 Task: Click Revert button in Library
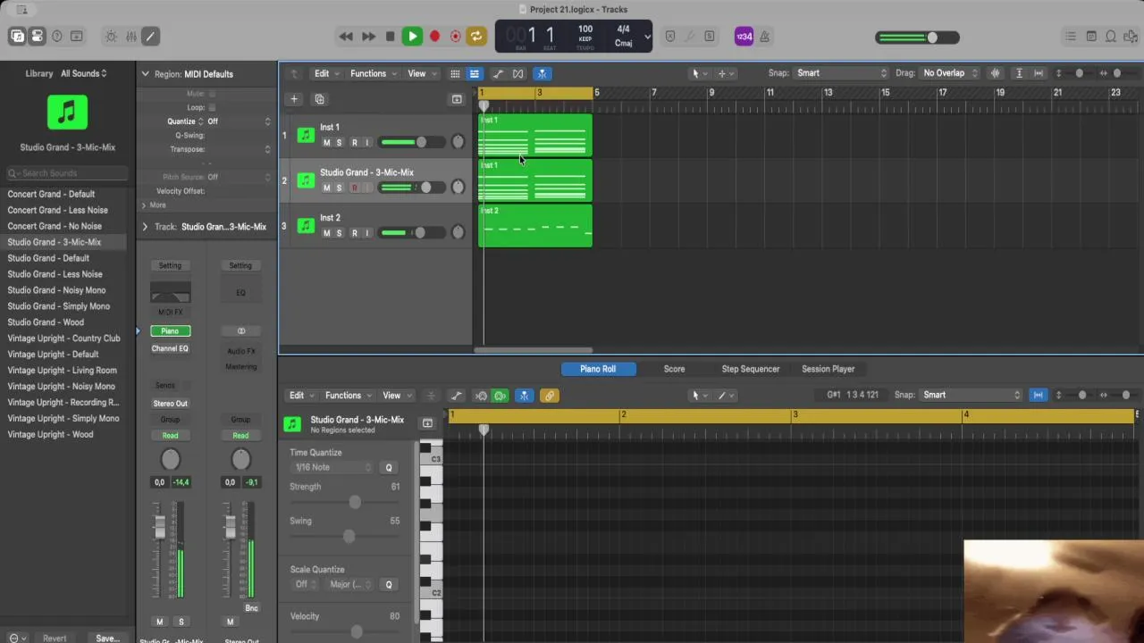pyautogui.click(x=55, y=639)
